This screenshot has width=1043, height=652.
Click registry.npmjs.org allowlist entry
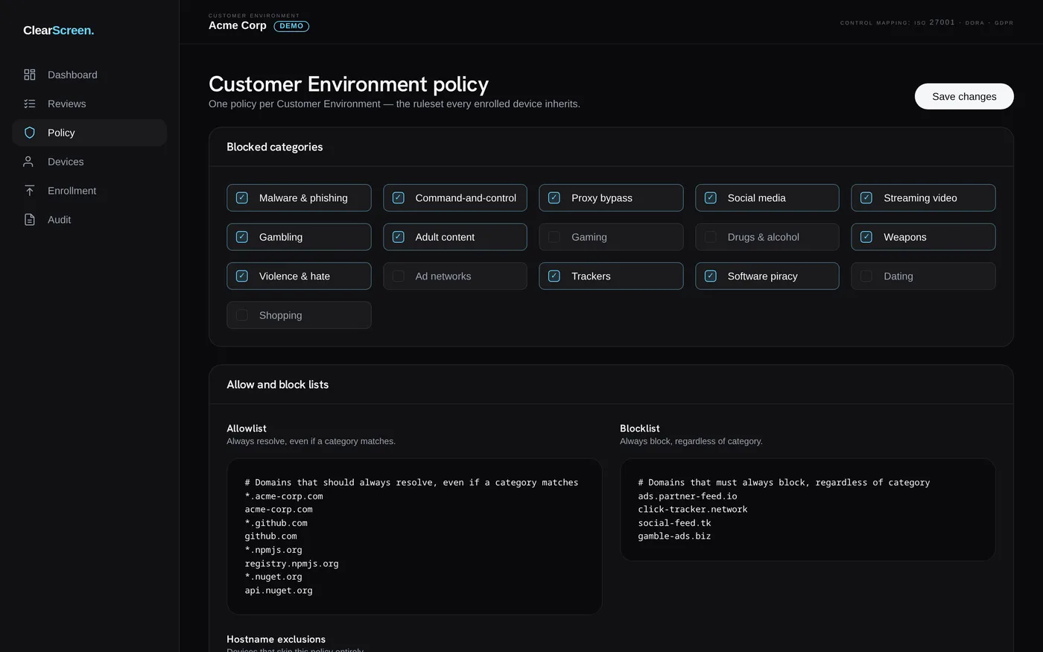click(292, 563)
